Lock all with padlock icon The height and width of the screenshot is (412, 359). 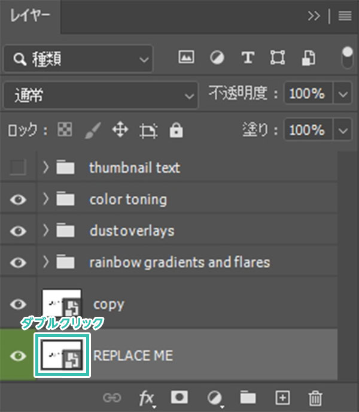coord(176,130)
